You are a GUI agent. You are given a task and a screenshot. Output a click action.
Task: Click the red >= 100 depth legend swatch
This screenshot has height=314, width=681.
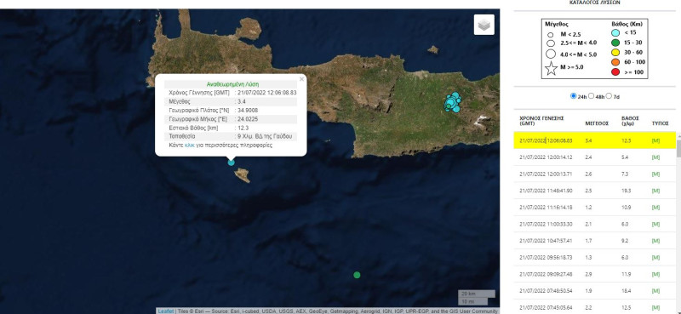click(615, 71)
